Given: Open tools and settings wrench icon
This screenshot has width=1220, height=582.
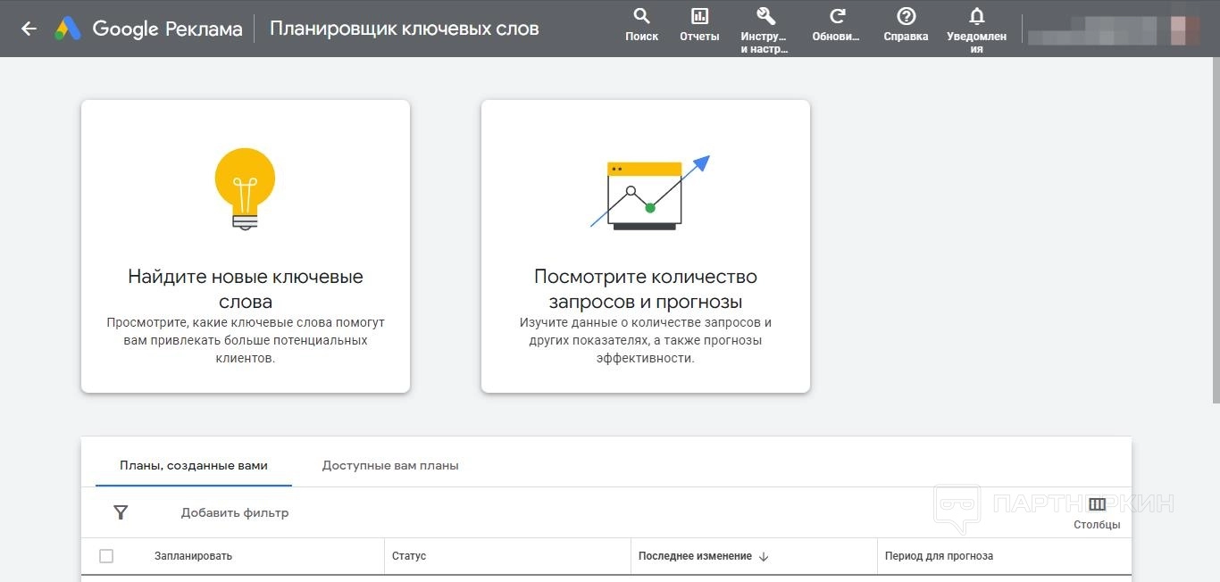Looking at the screenshot, I should tap(765, 17).
